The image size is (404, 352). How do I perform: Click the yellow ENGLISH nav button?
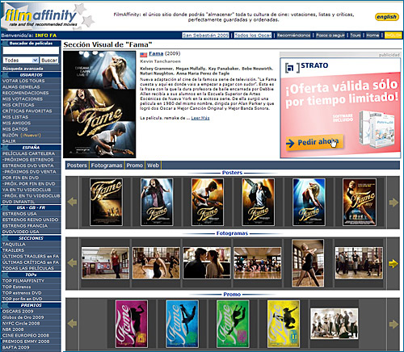(x=393, y=36)
